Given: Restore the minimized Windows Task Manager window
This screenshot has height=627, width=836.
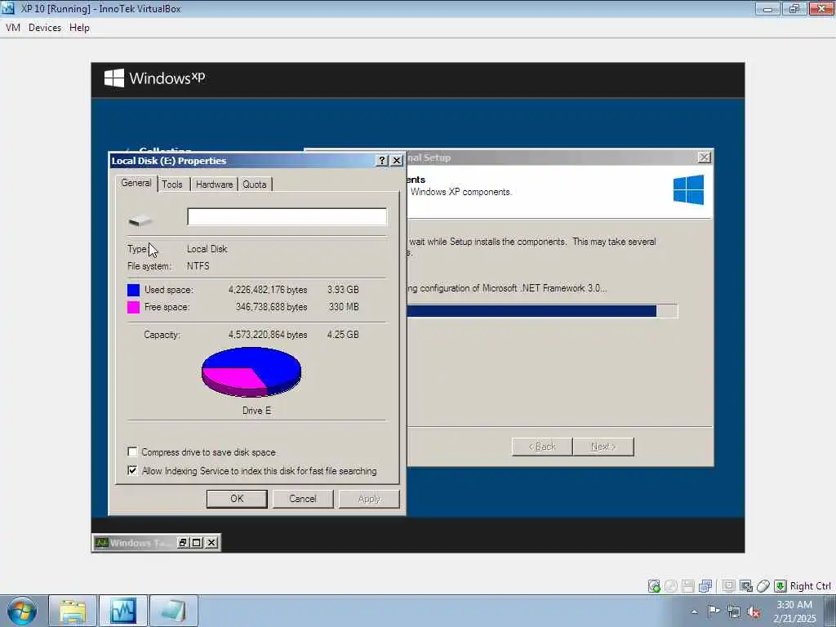Looking at the screenshot, I should pyautogui.click(x=183, y=543).
